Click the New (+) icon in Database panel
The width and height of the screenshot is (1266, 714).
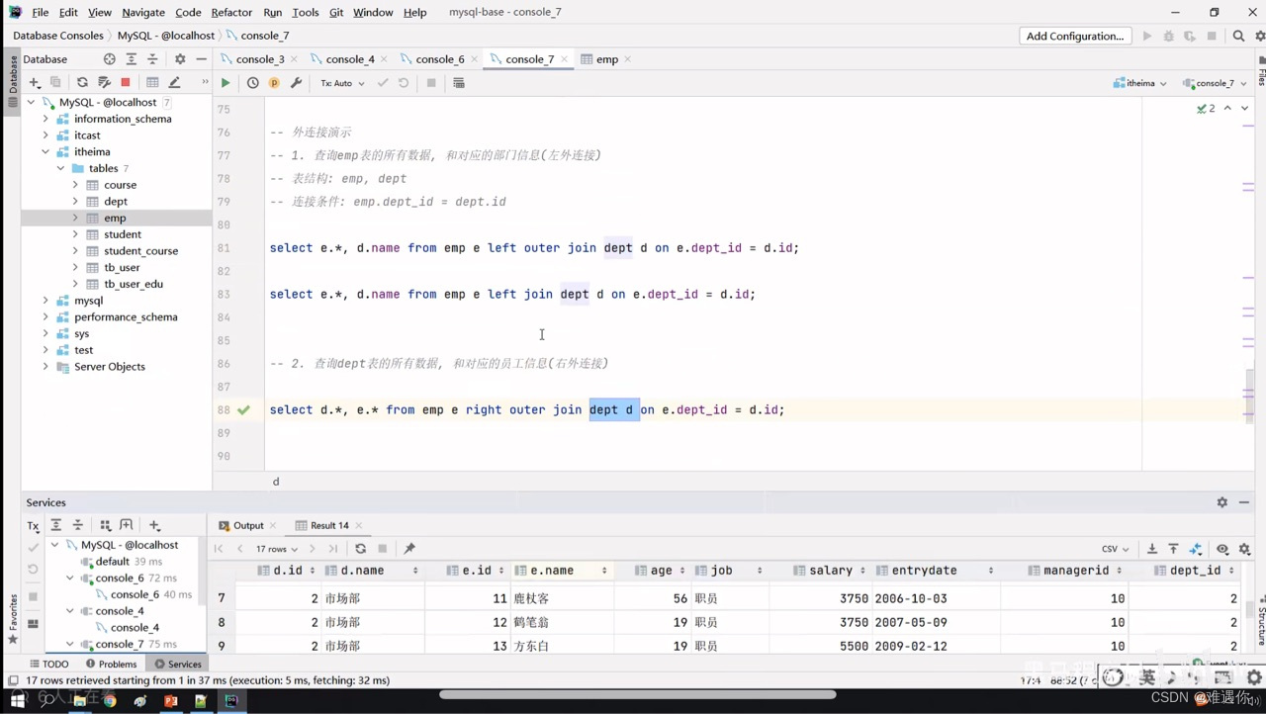(x=35, y=83)
